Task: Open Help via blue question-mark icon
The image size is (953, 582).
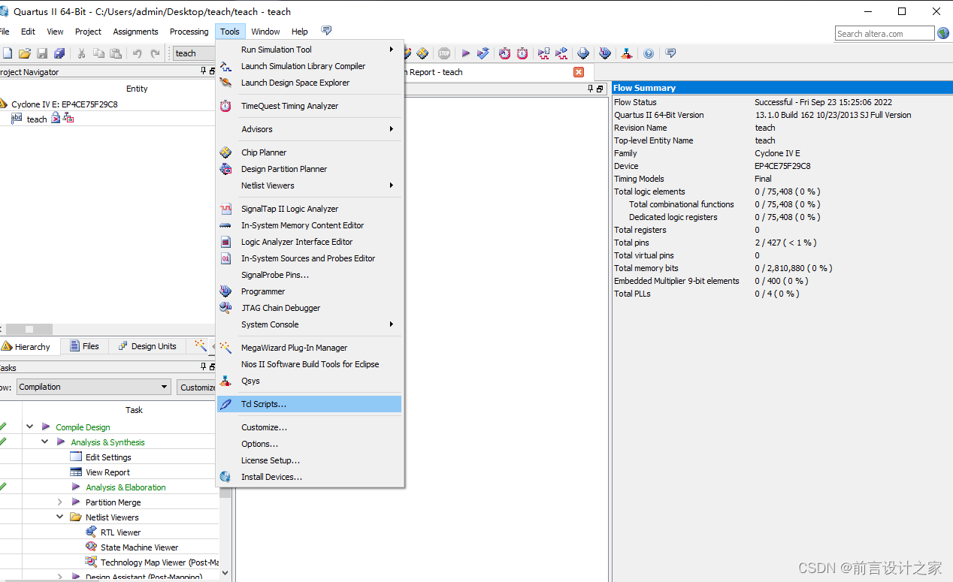Action: 649,53
